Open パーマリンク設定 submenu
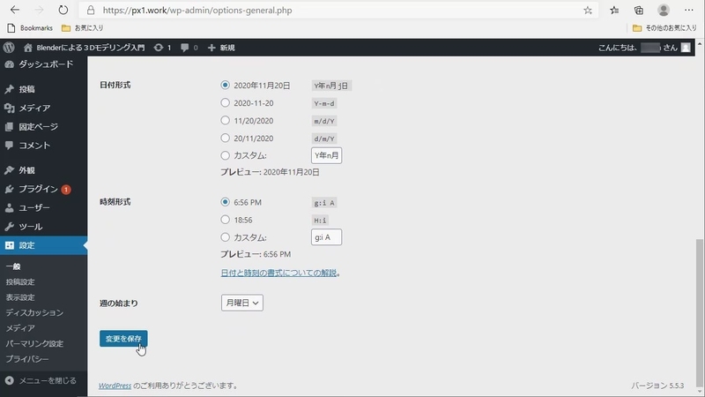 [34, 344]
